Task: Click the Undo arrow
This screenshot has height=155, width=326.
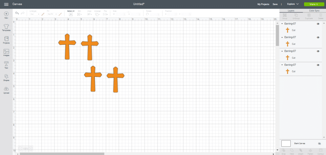Action: pyautogui.click(x=17, y=13)
